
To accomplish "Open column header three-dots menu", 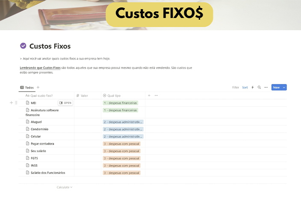I will (x=156, y=95).
